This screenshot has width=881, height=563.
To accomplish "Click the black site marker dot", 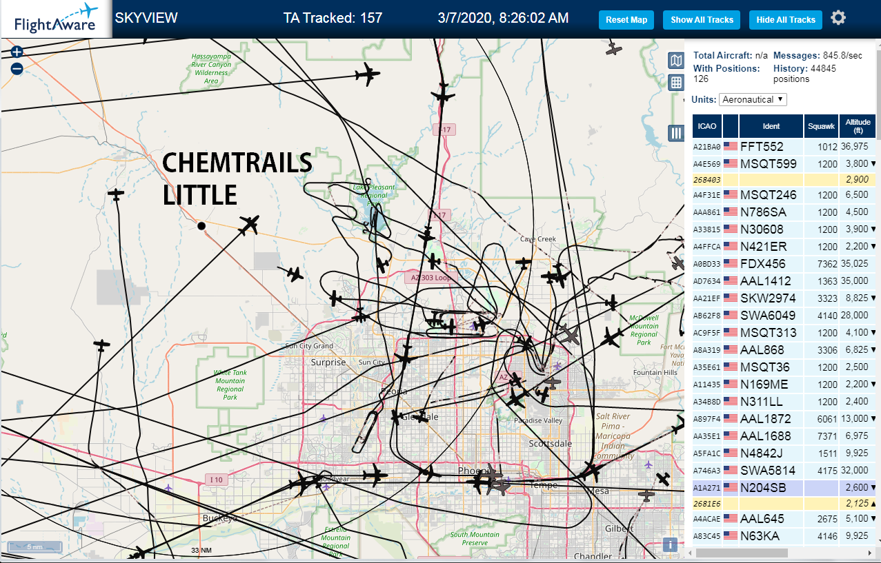I will pos(201,226).
